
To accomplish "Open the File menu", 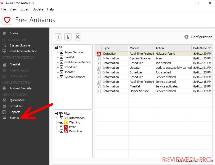I will pos(3,9).
